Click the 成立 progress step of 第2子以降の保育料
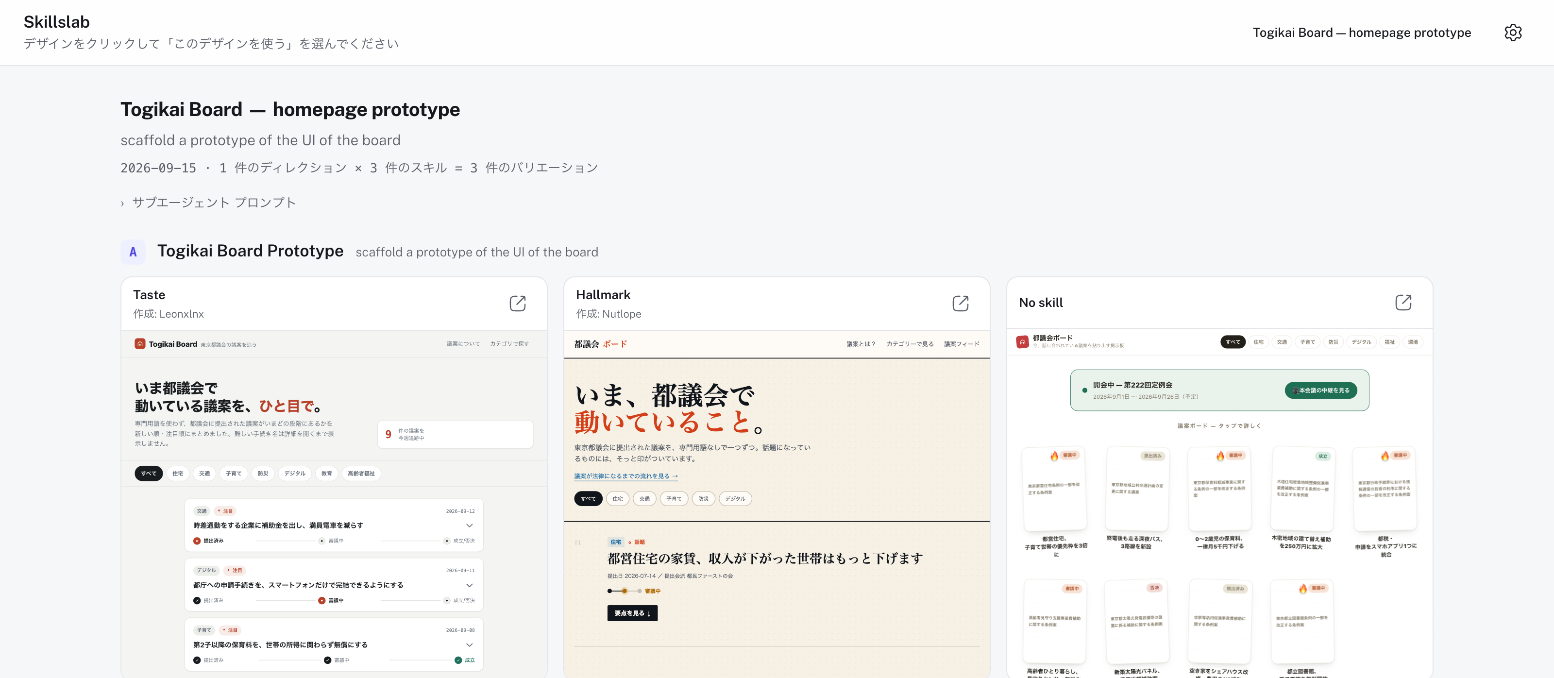This screenshot has height=678, width=1554. [x=465, y=660]
